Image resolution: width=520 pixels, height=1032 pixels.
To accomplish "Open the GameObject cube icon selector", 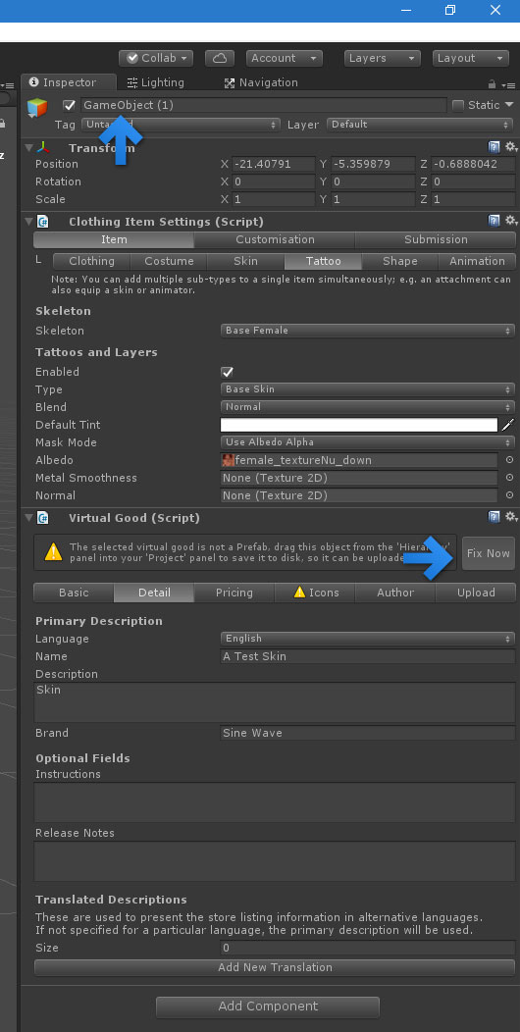I will point(37,107).
